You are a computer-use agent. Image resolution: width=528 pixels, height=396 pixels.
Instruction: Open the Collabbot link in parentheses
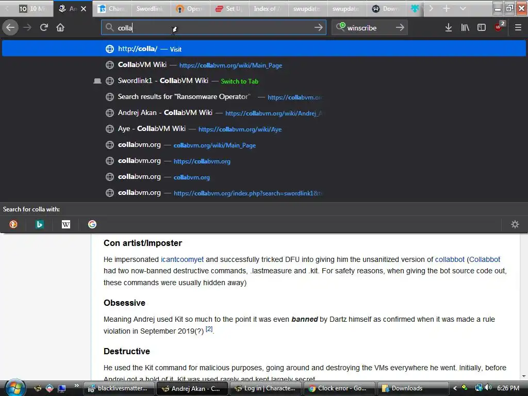pos(485,259)
